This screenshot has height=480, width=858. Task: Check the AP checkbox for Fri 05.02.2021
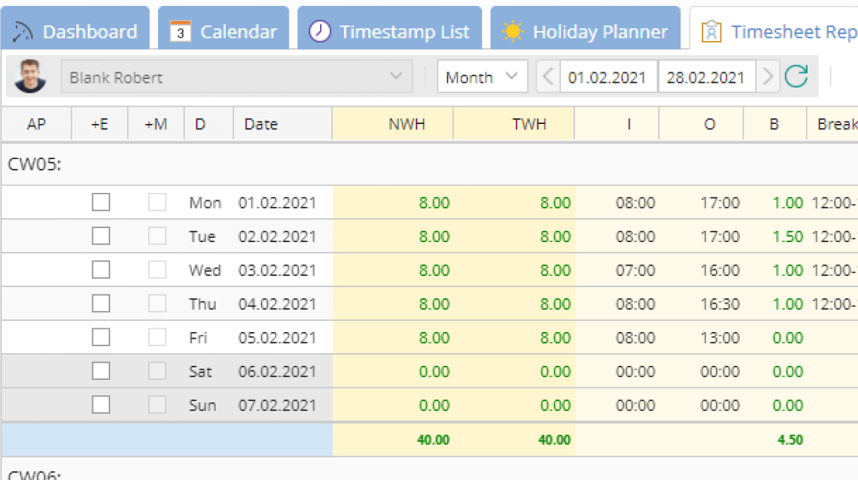coord(101,337)
